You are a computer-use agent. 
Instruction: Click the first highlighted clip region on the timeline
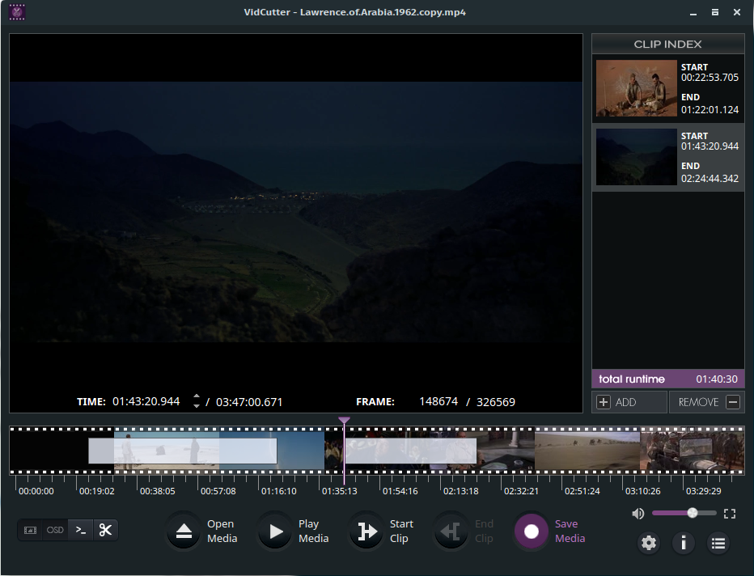[x=183, y=451]
